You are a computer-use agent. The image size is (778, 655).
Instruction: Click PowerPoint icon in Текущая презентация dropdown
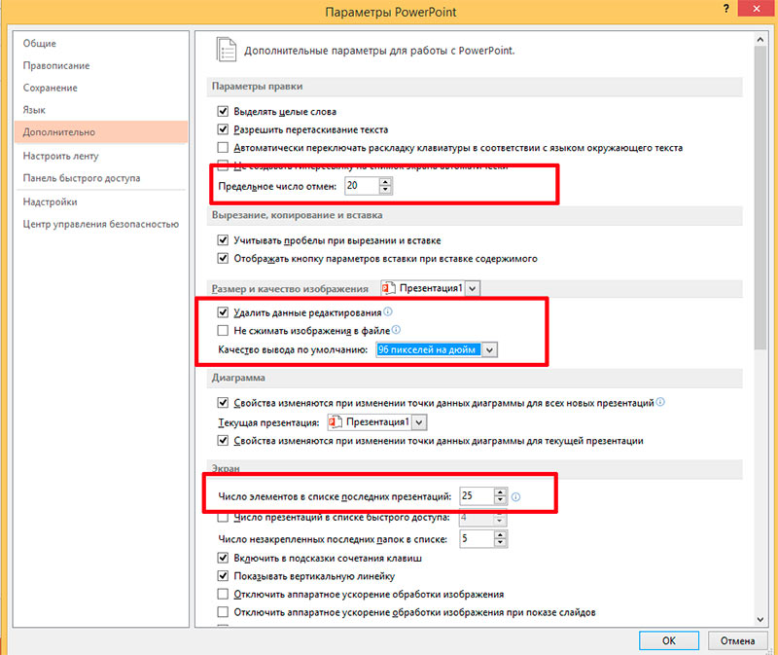(x=336, y=422)
